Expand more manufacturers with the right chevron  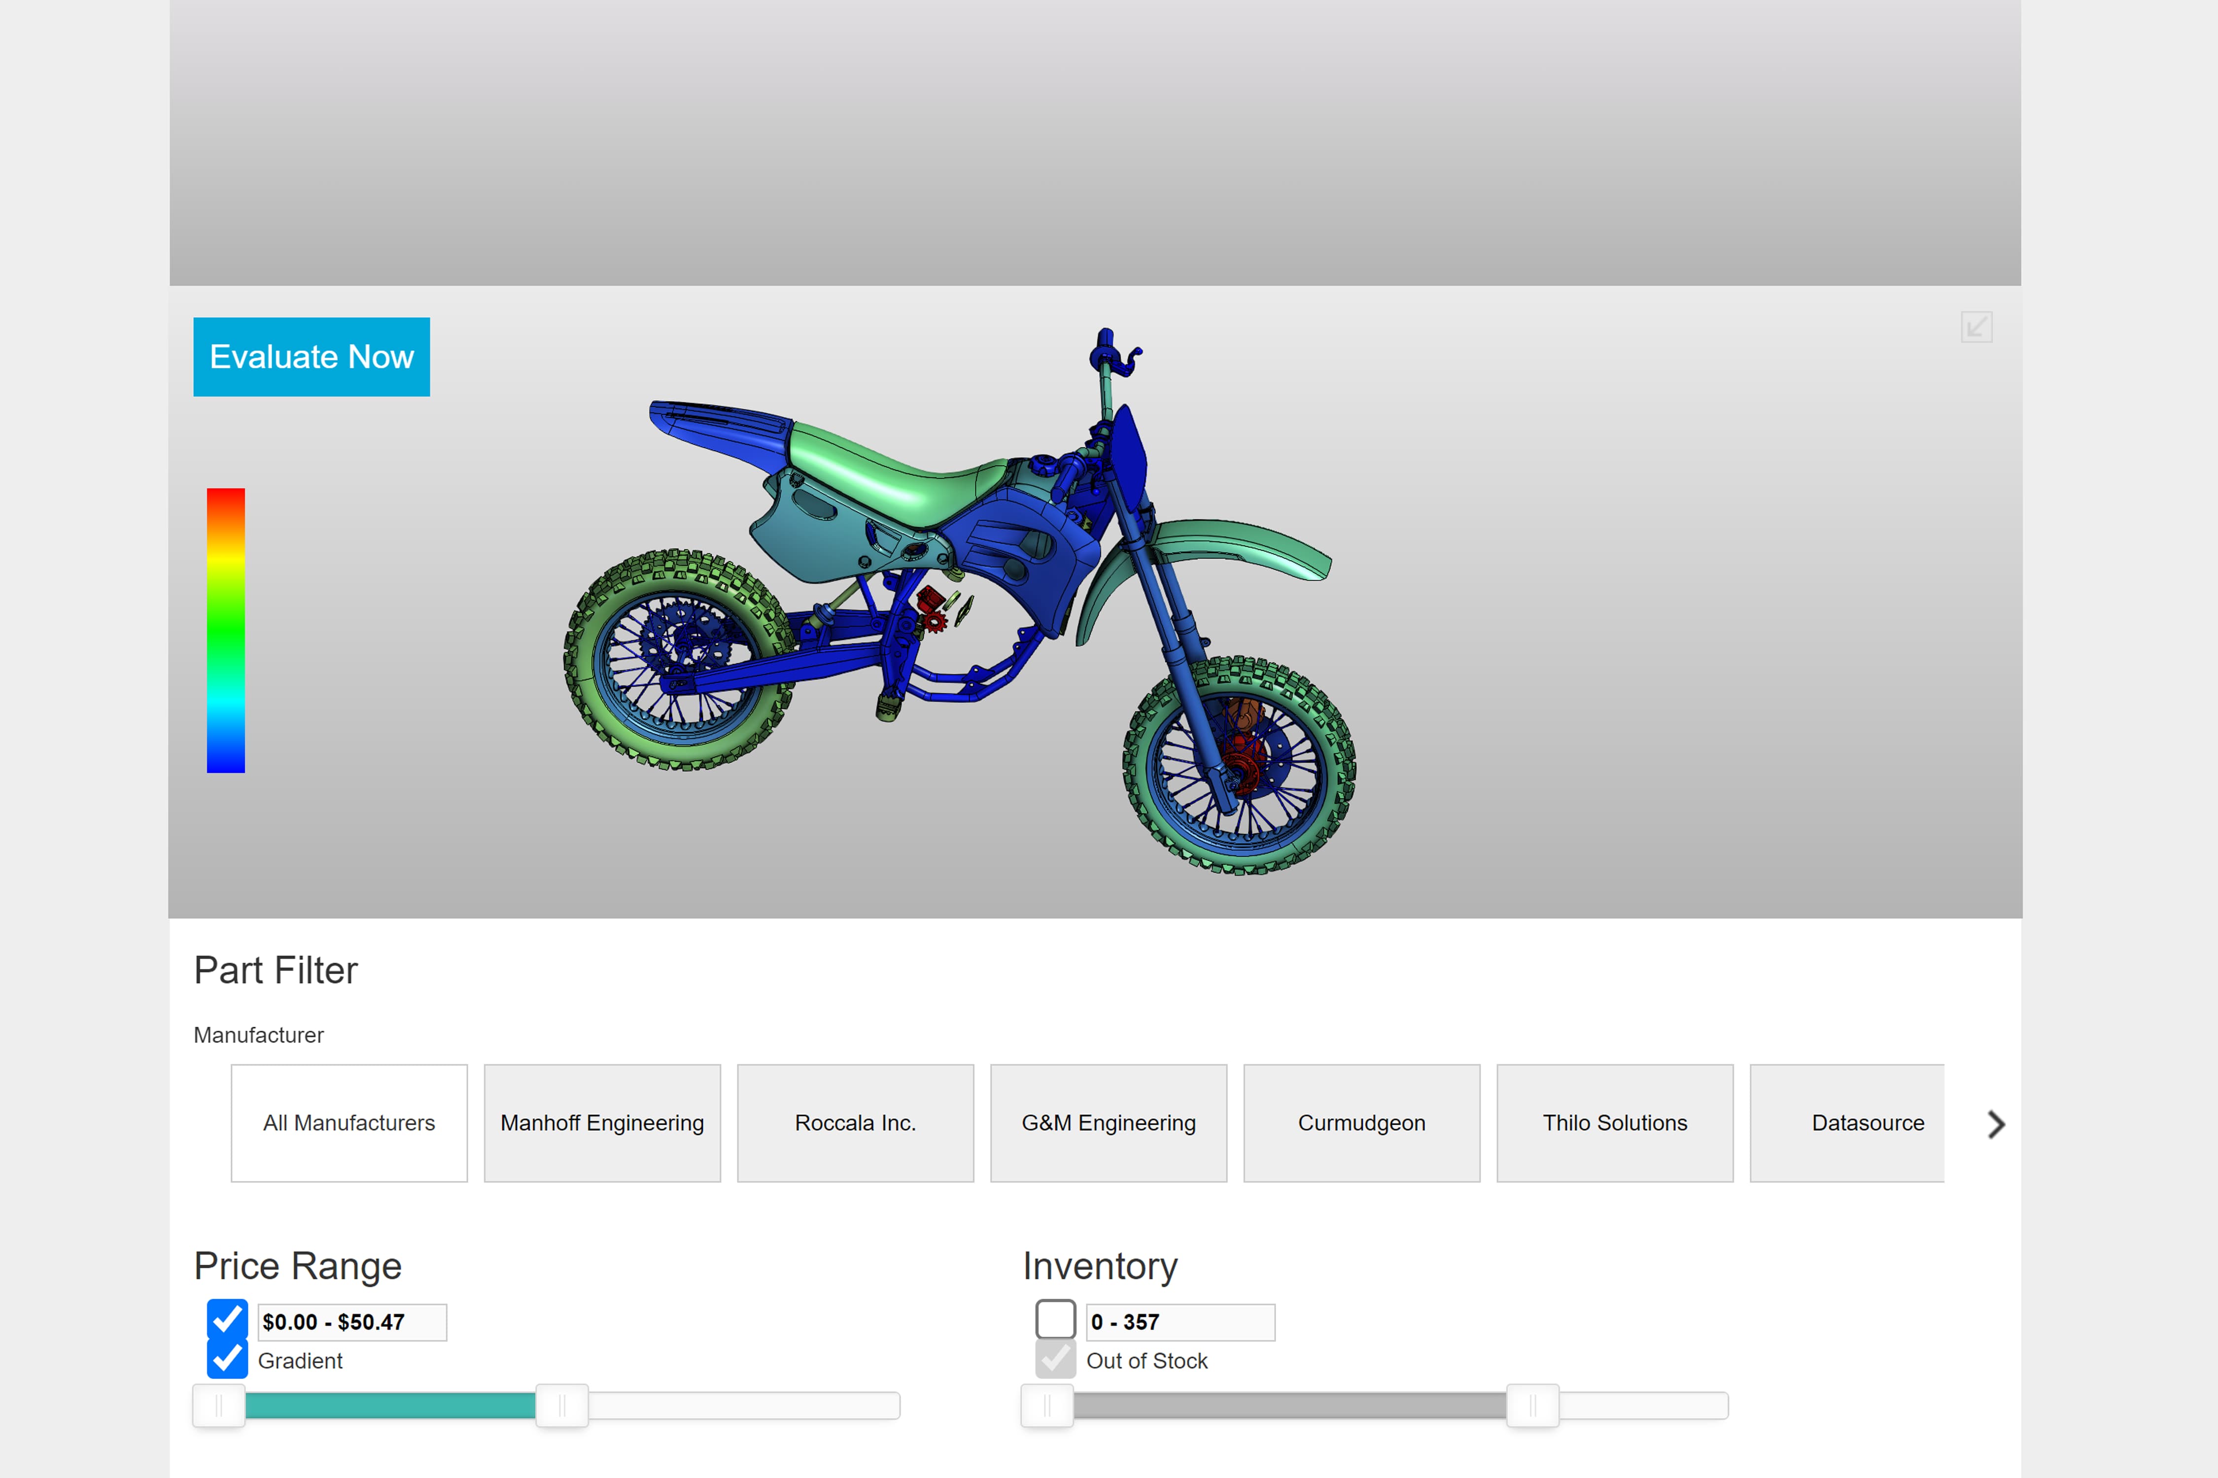1996,1124
